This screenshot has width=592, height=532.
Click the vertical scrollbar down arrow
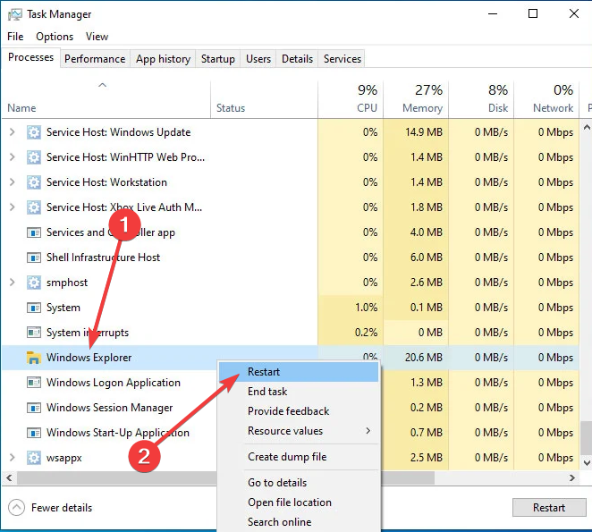pos(587,462)
